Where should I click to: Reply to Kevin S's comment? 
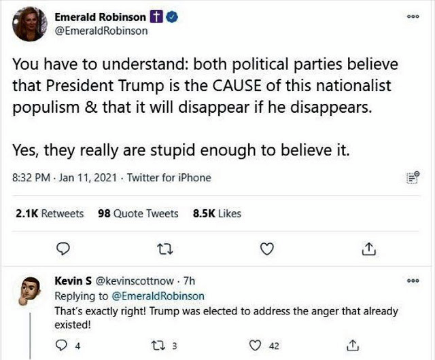[x=63, y=345]
